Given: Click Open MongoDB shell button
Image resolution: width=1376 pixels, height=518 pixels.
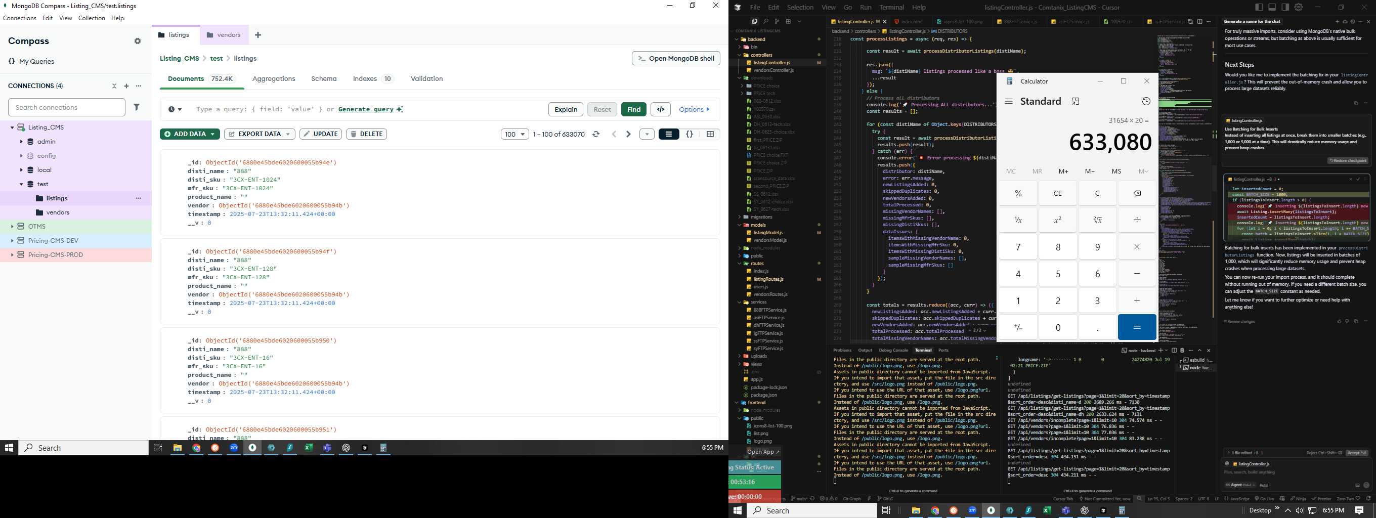Looking at the screenshot, I should coord(676,58).
